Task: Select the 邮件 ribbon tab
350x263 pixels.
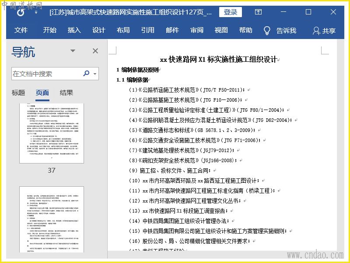Action: (x=172, y=30)
